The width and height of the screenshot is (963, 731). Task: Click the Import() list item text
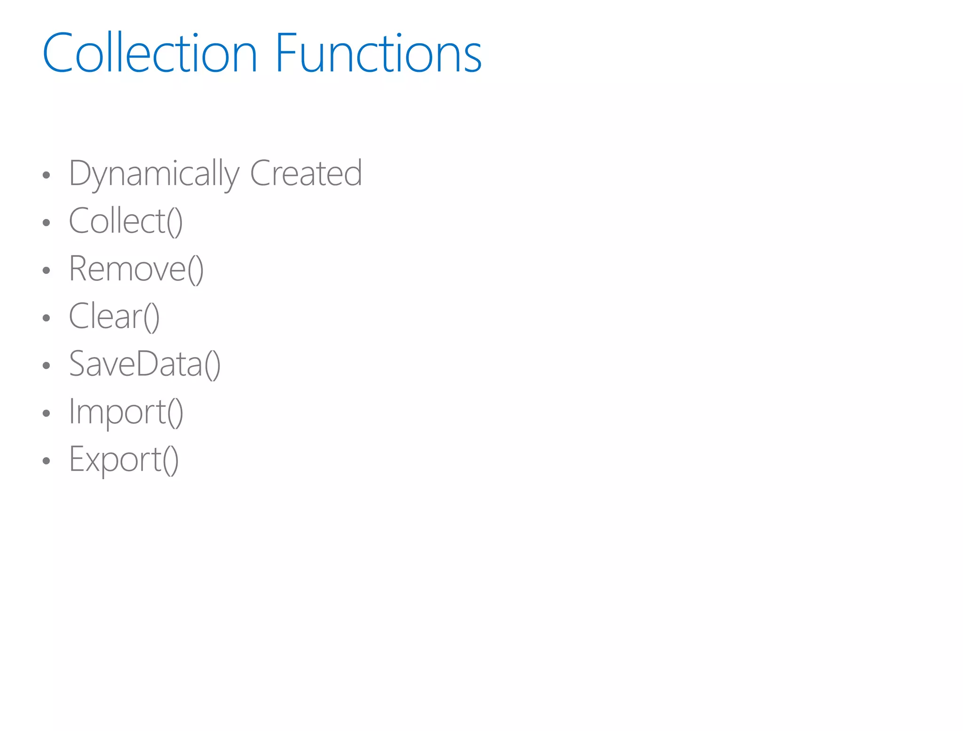point(126,413)
